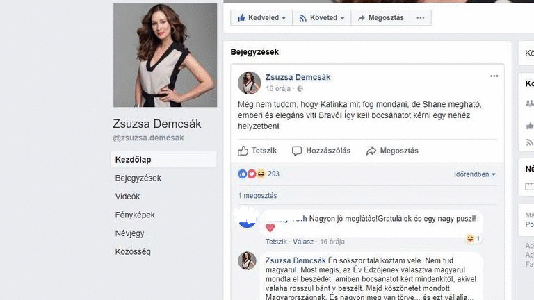Screen dimensions: 534x300
Task: Click the post's 16 órája timestamp
Action: pos(280,89)
